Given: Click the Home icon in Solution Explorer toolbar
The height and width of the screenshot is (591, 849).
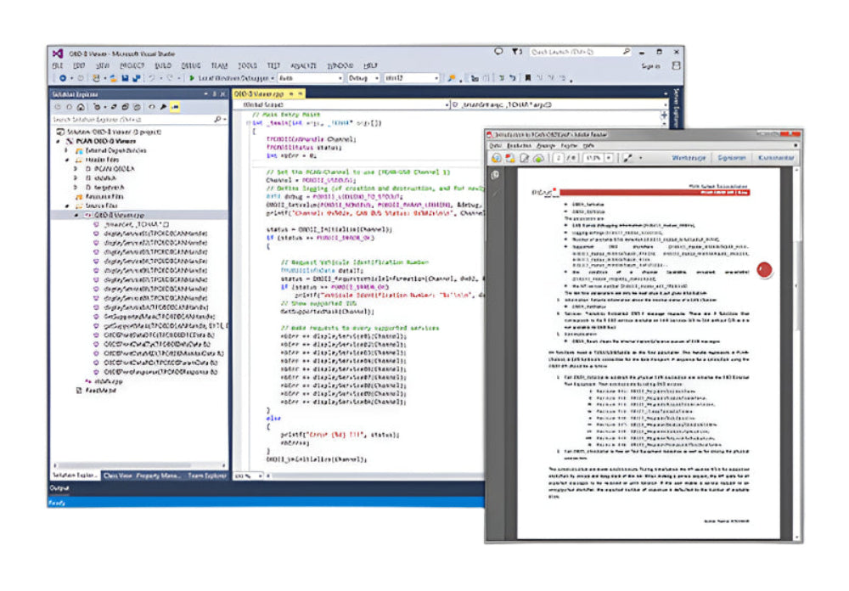Looking at the screenshot, I should (80, 107).
